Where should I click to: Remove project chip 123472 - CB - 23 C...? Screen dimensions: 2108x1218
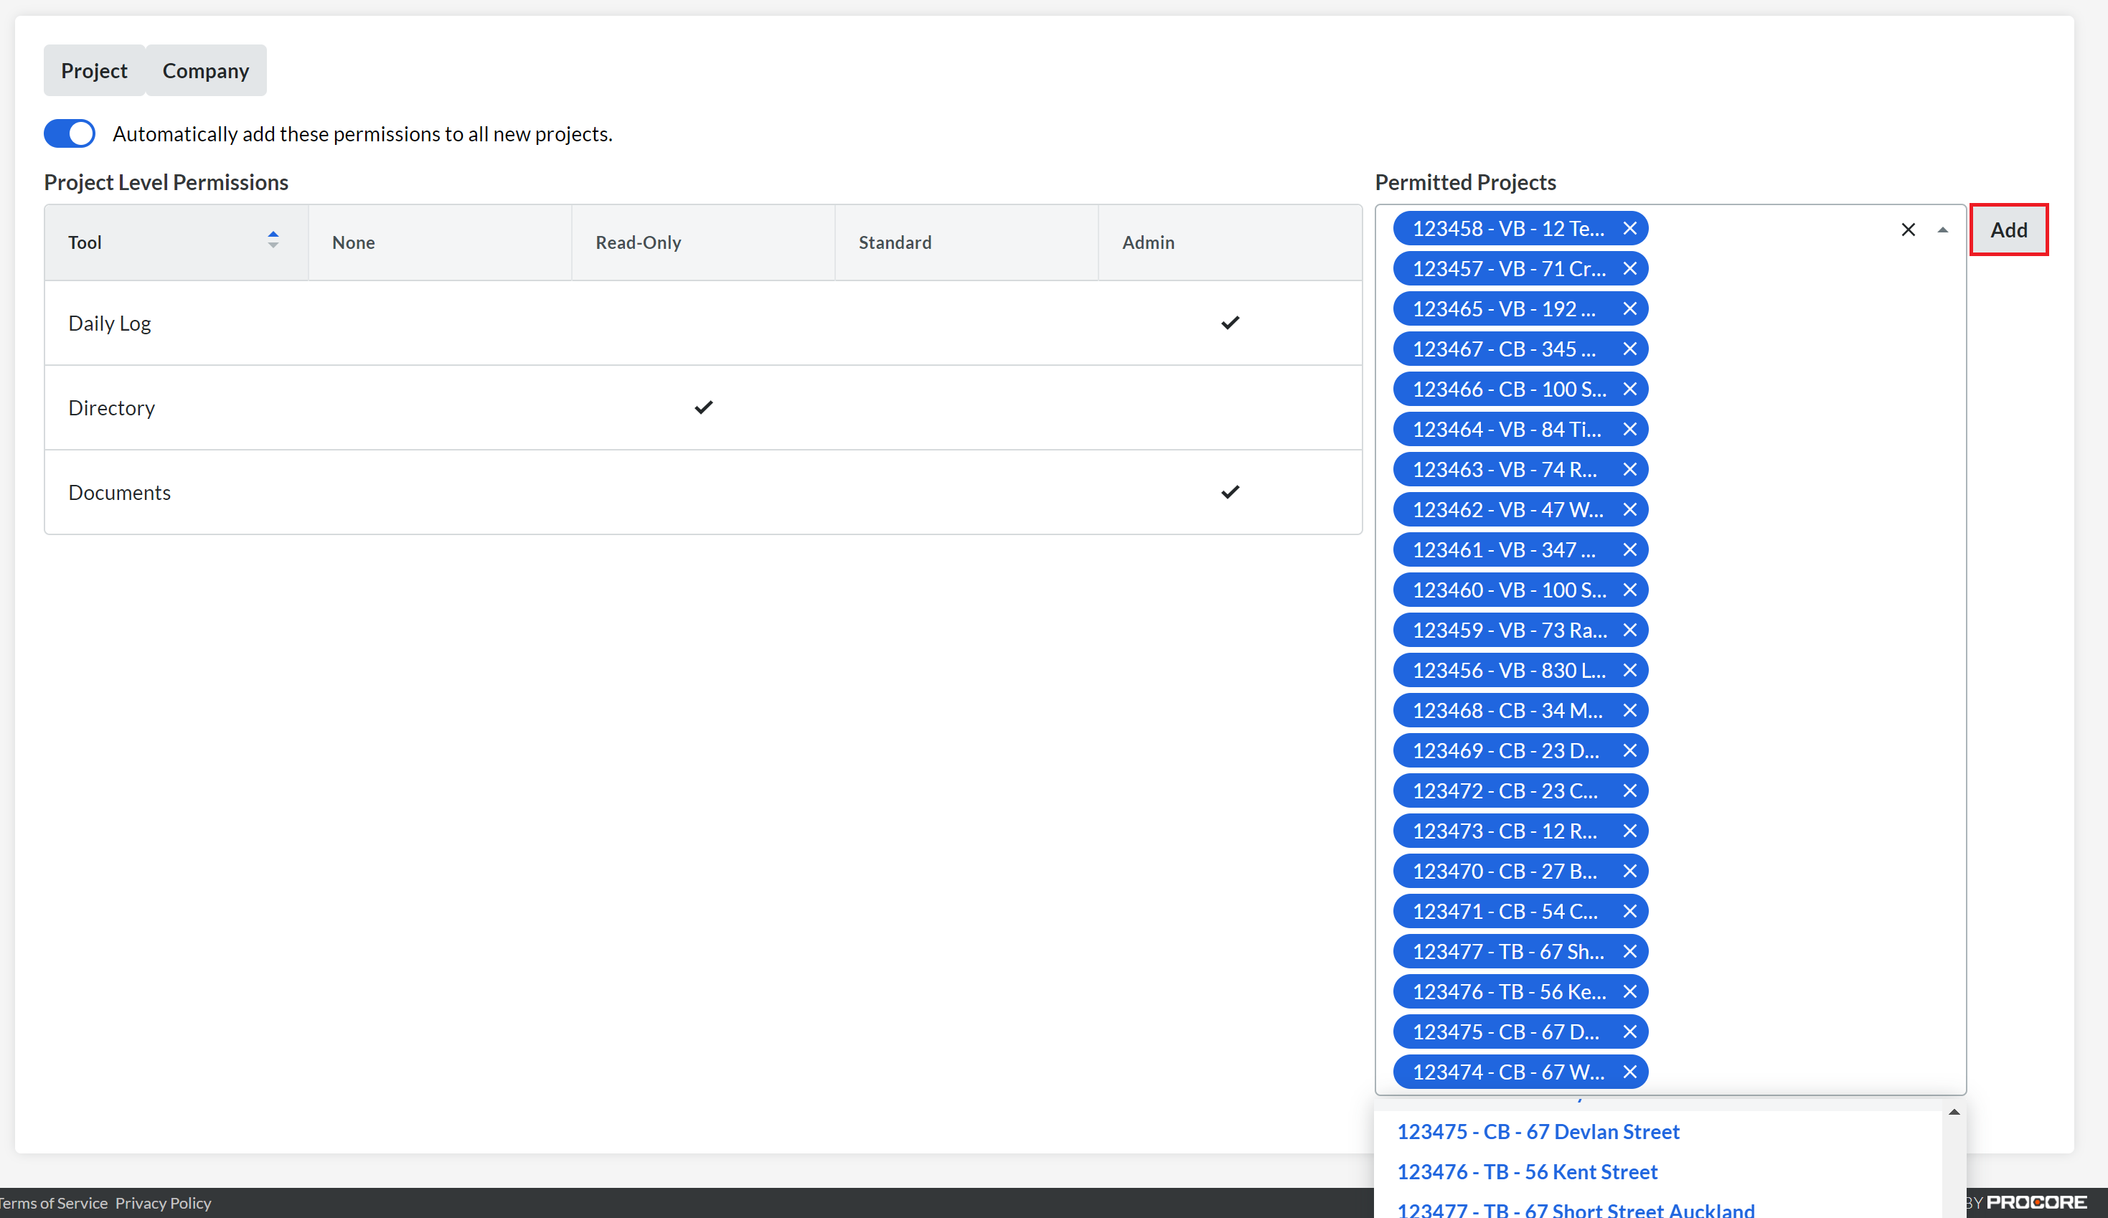tap(1629, 790)
